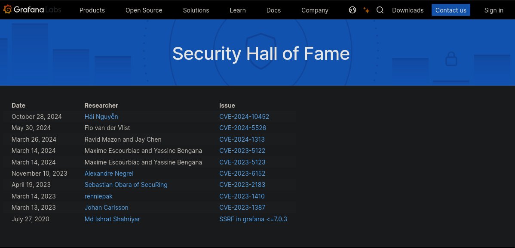The height and width of the screenshot is (248, 515).
Task: Open the Docs menu item
Action: (x=273, y=10)
